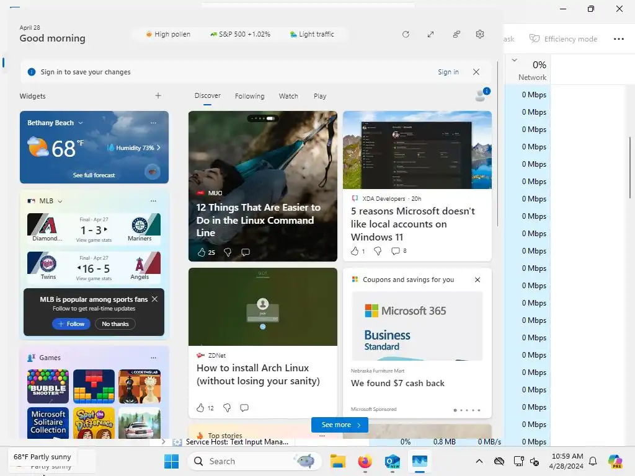Image resolution: width=635 pixels, height=476 pixels.
Task: Open Light traffic chip
Action: [x=312, y=35]
